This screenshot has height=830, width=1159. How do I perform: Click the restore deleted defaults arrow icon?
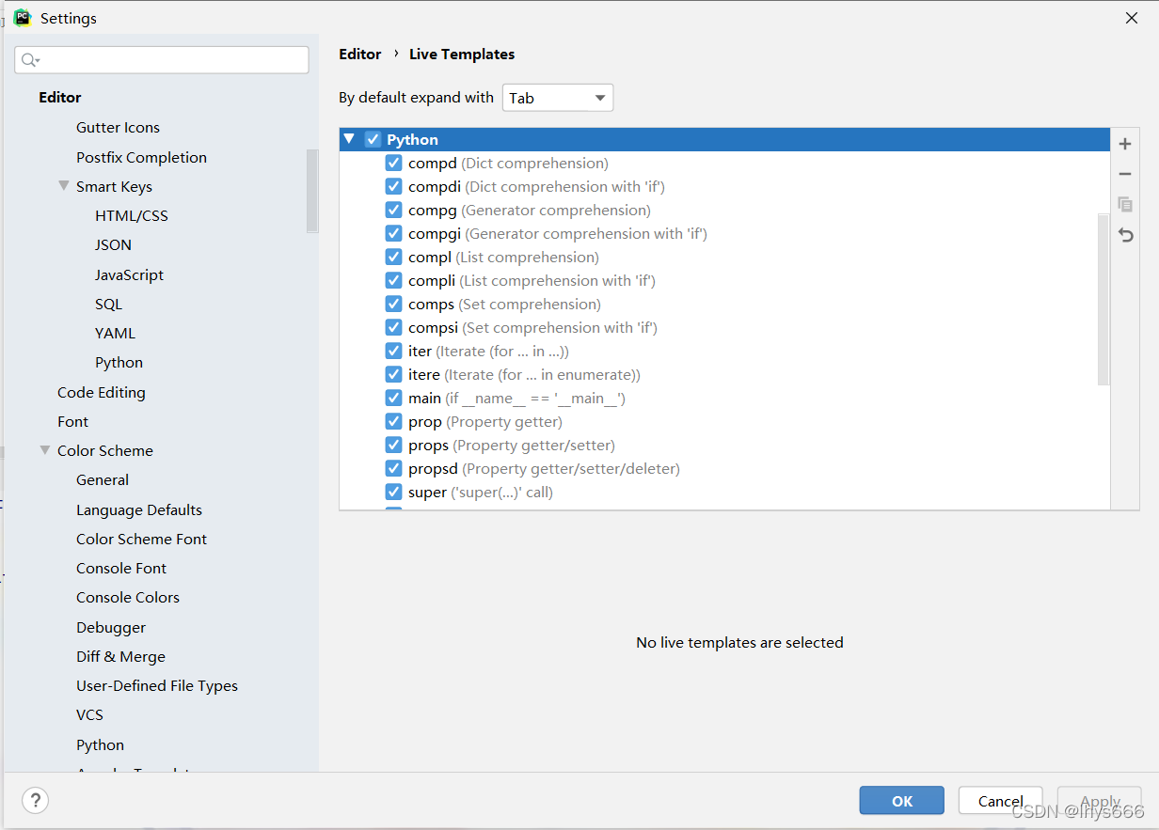(x=1125, y=235)
